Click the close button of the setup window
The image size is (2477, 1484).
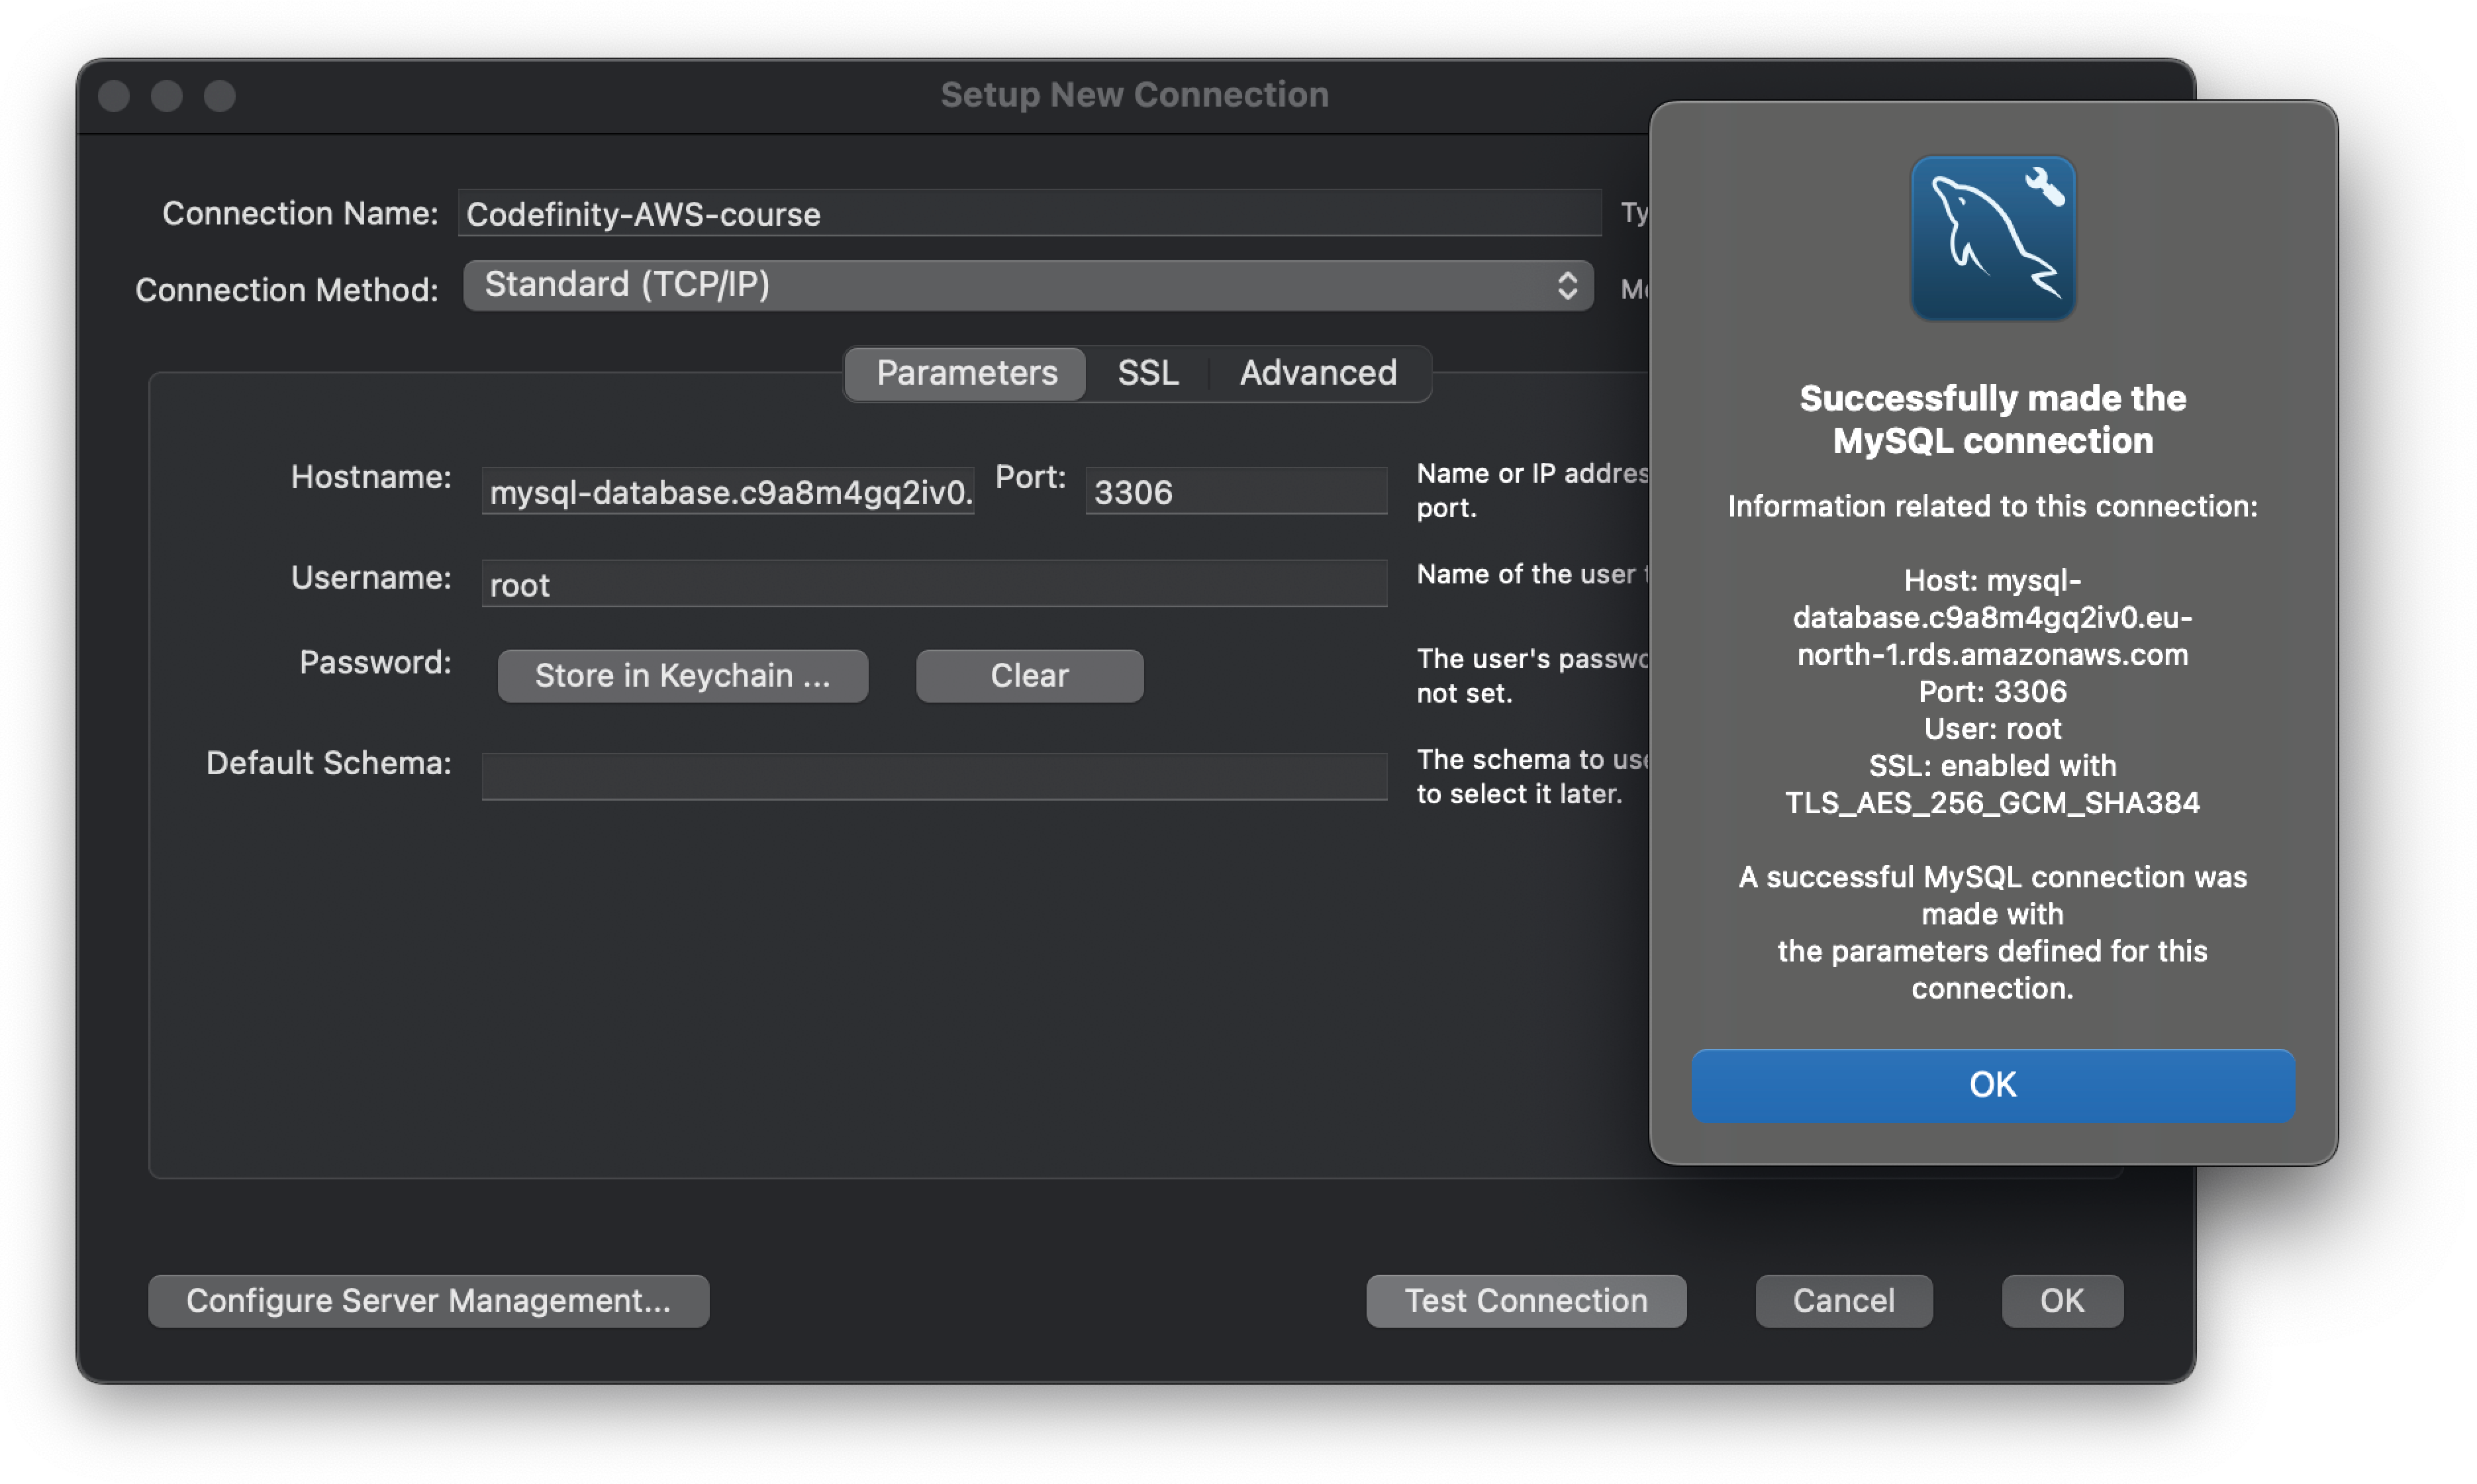tap(114, 96)
